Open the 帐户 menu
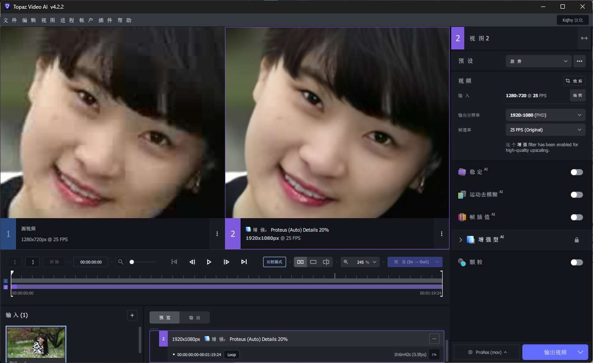This screenshot has height=363, width=593. pos(86,20)
